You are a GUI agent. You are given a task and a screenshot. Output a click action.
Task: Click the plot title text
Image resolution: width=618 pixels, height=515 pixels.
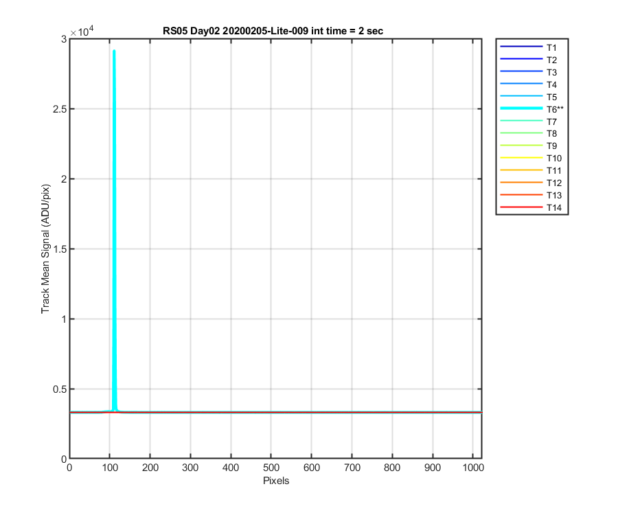[x=273, y=31]
